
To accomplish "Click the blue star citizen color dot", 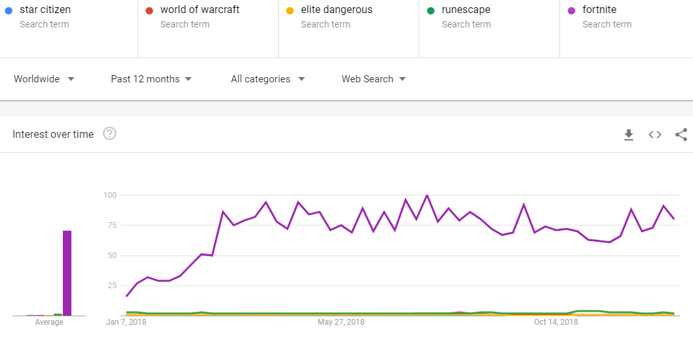I will pyautogui.click(x=9, y=10).
